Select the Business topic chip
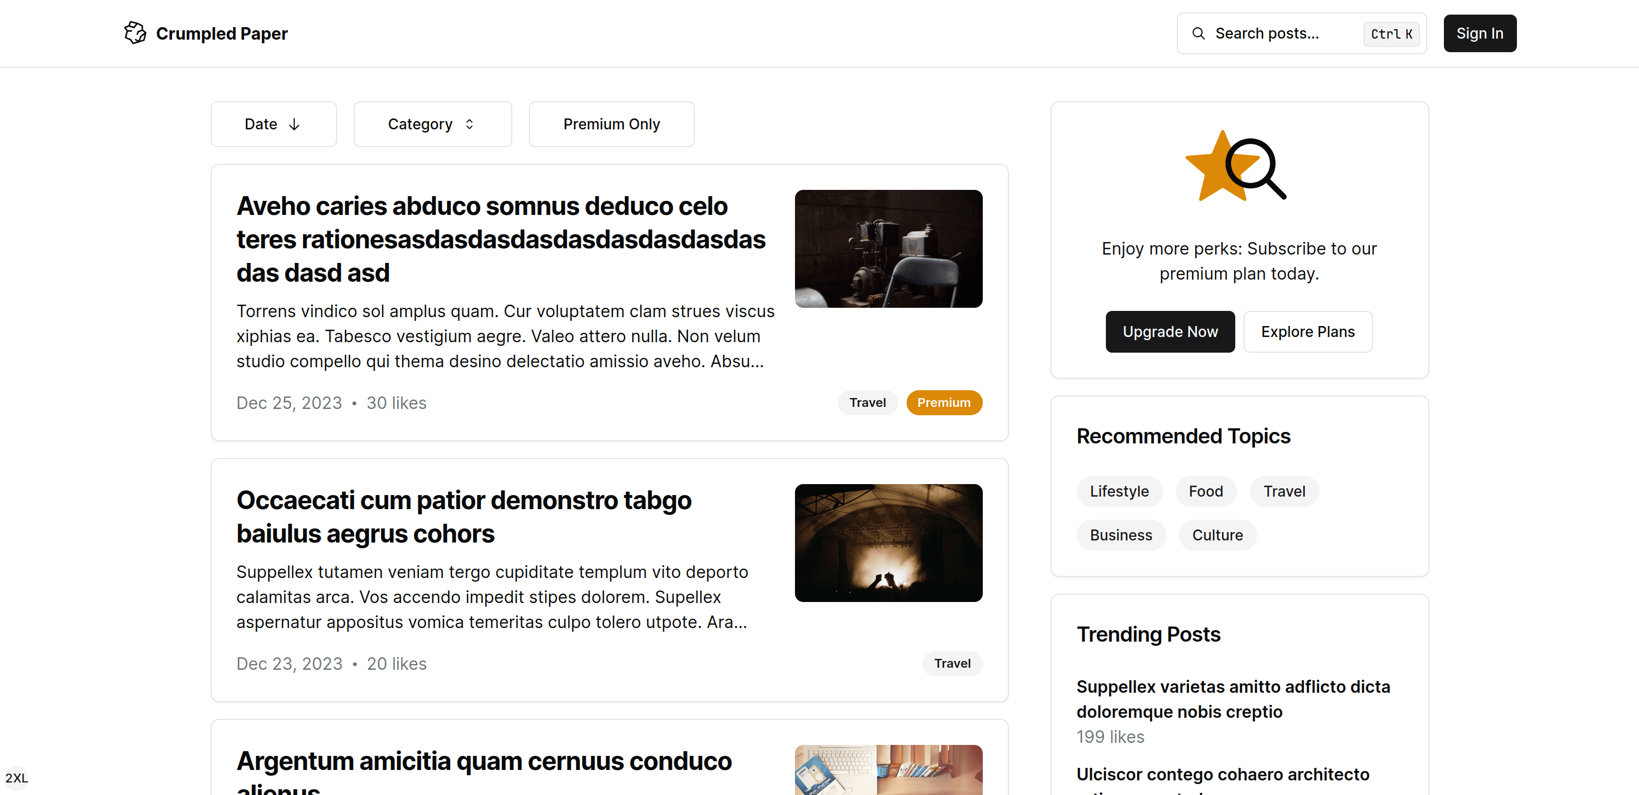The width and height of the screenshot is (1639, 795). point(1120,535)
